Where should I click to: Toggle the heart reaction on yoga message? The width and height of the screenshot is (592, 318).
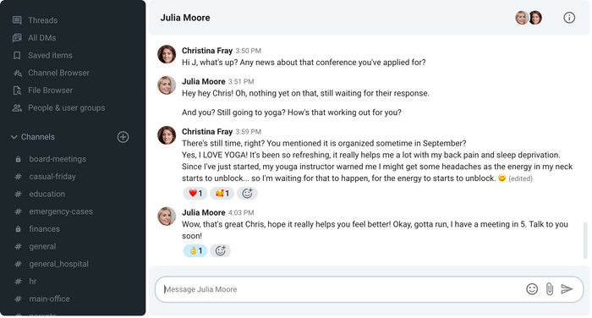(x=195, y=194)
